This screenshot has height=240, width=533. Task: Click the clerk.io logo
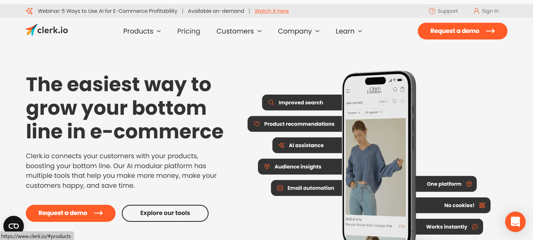pos(47,30)
